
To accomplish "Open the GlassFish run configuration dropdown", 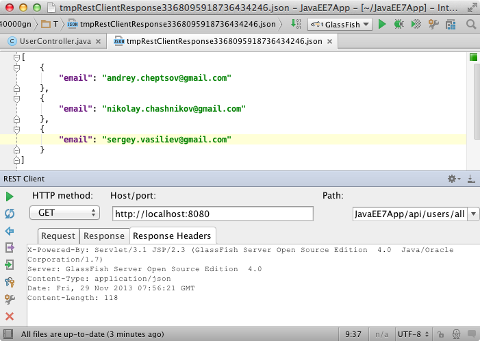I will (340, 25).
